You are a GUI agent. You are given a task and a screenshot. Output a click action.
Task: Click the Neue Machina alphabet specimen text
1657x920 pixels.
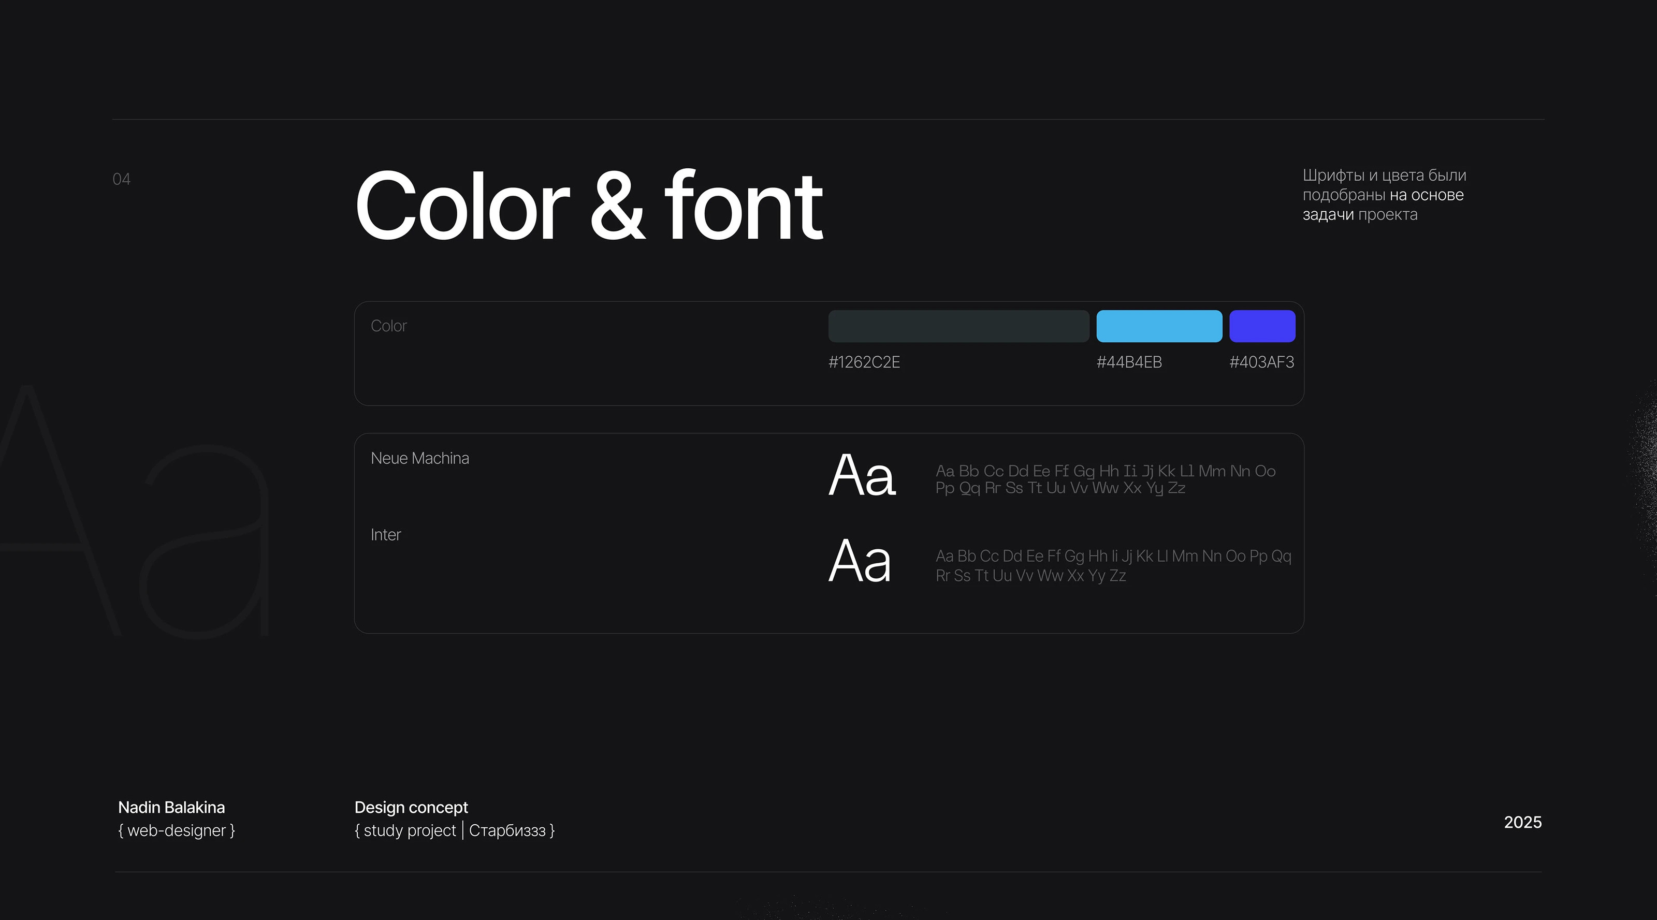1104,479
